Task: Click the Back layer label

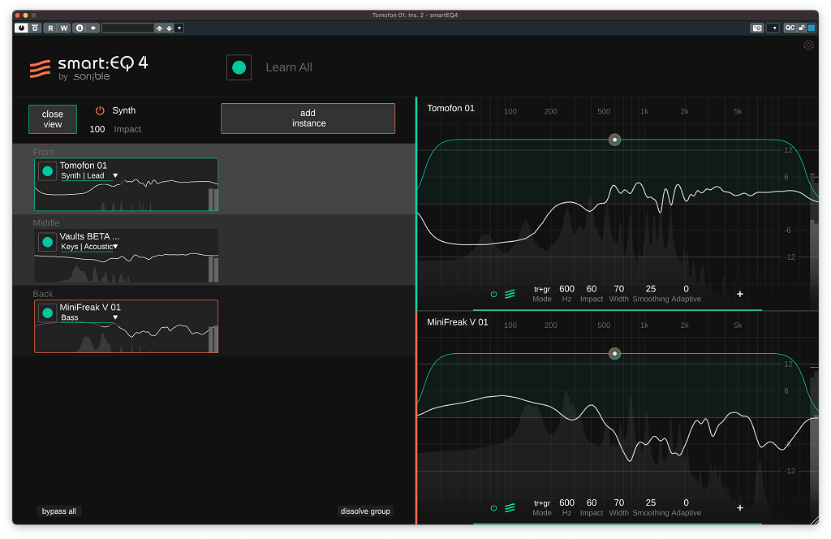Action: (x=43, y=294)
